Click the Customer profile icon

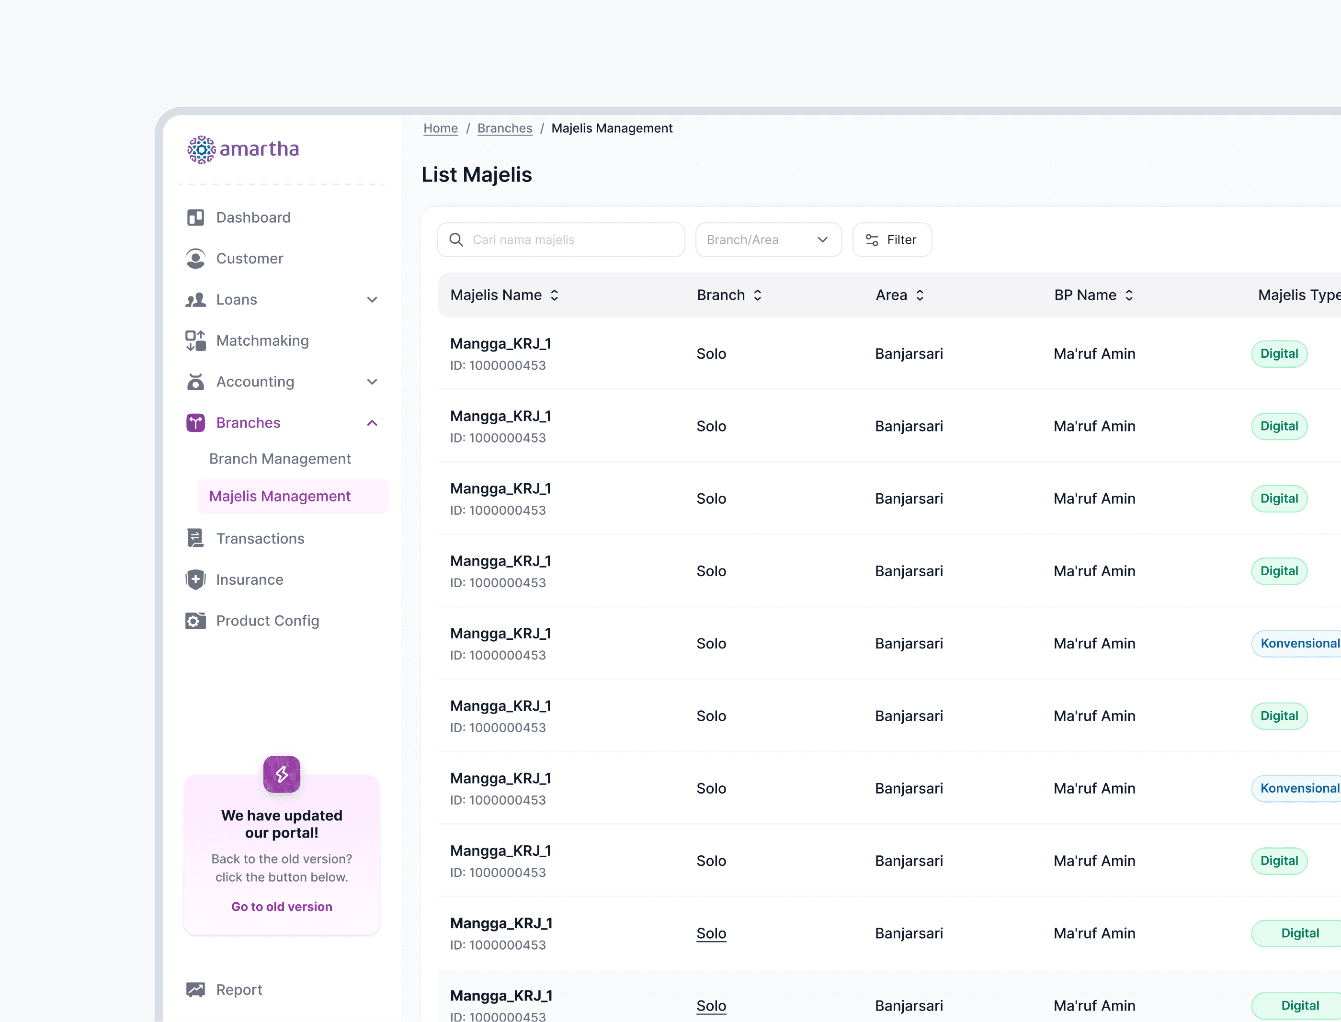coord(195,259)
